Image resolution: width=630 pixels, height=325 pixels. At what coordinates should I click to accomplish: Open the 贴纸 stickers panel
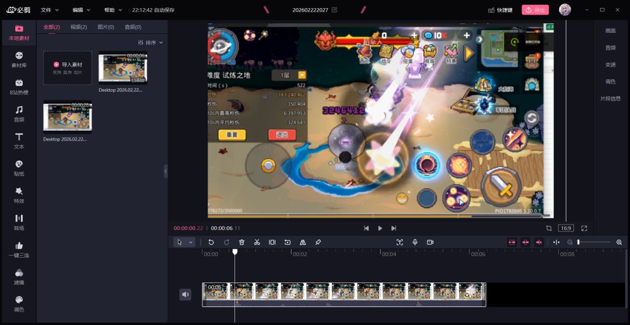click(19, 168)
